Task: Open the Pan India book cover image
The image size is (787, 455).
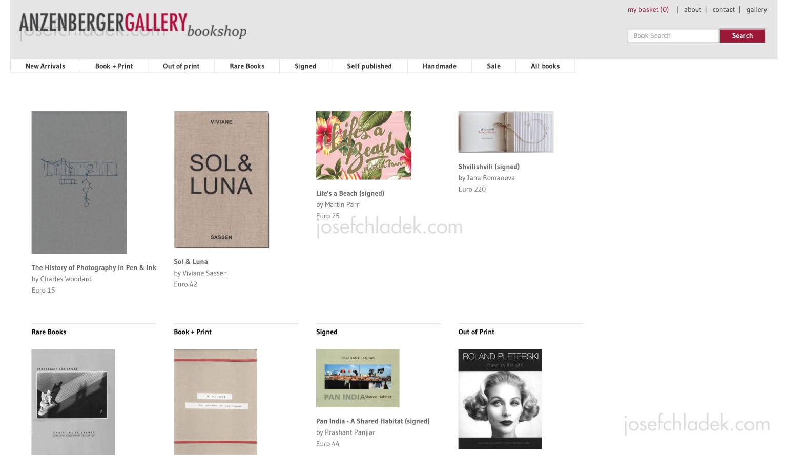Action: [358, 378]
